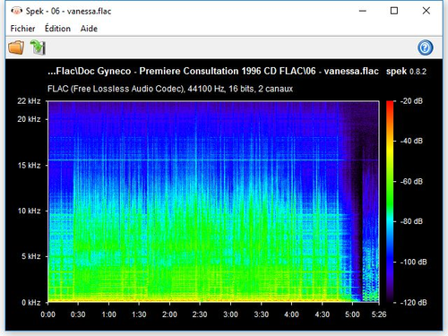
Task: Close the Spek window
Action: (x=426, y=11)
